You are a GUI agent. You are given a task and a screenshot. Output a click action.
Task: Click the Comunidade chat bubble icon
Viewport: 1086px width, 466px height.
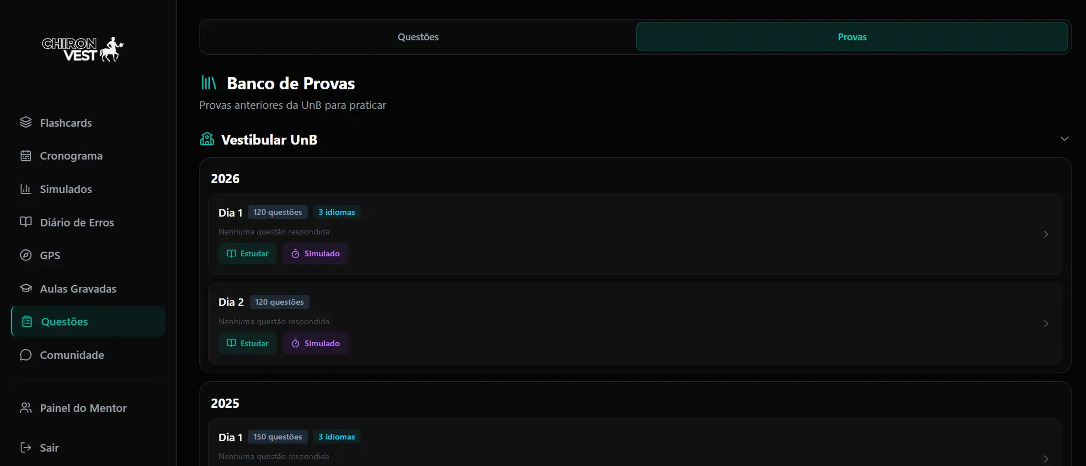point(25,355)
